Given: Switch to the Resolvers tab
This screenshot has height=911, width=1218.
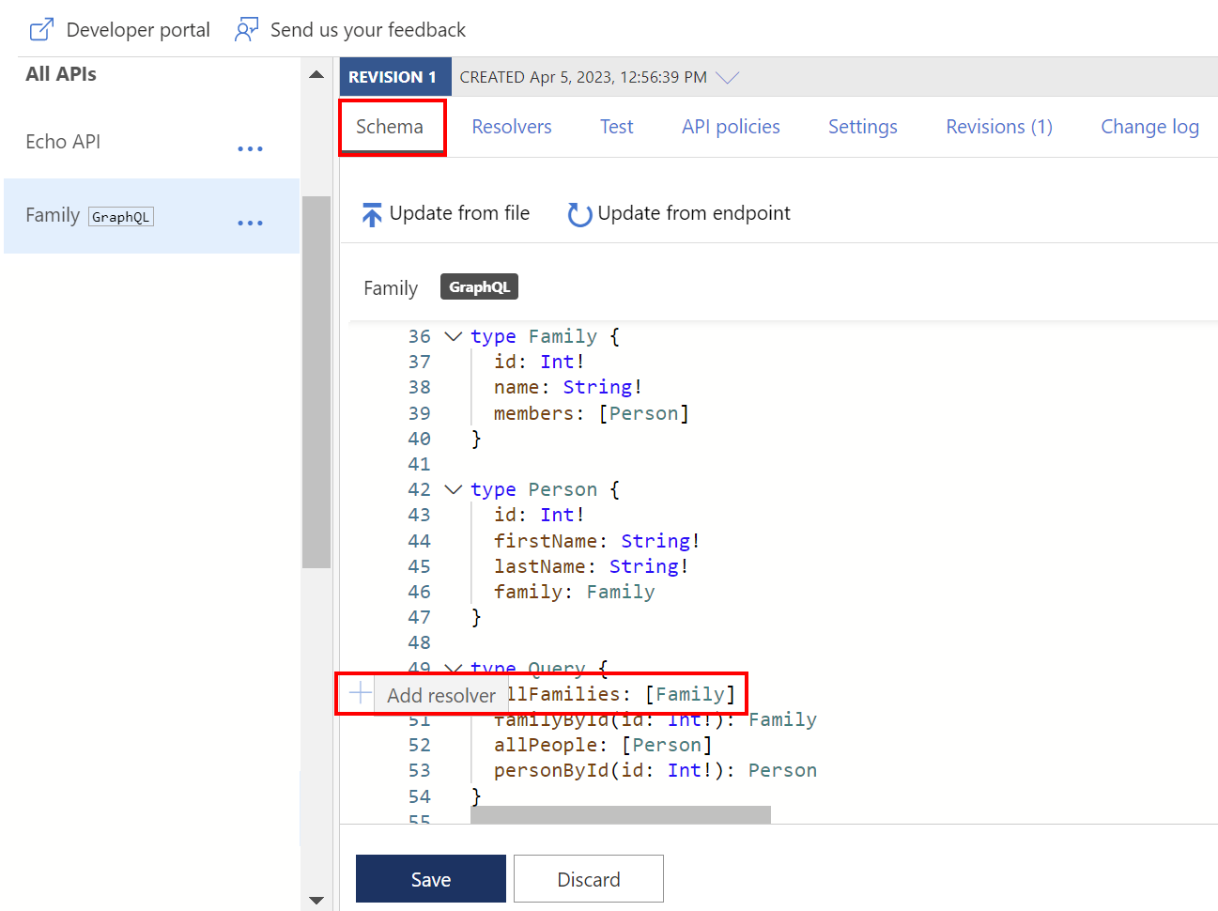Looking at the screenshot, I should point(511,126).
